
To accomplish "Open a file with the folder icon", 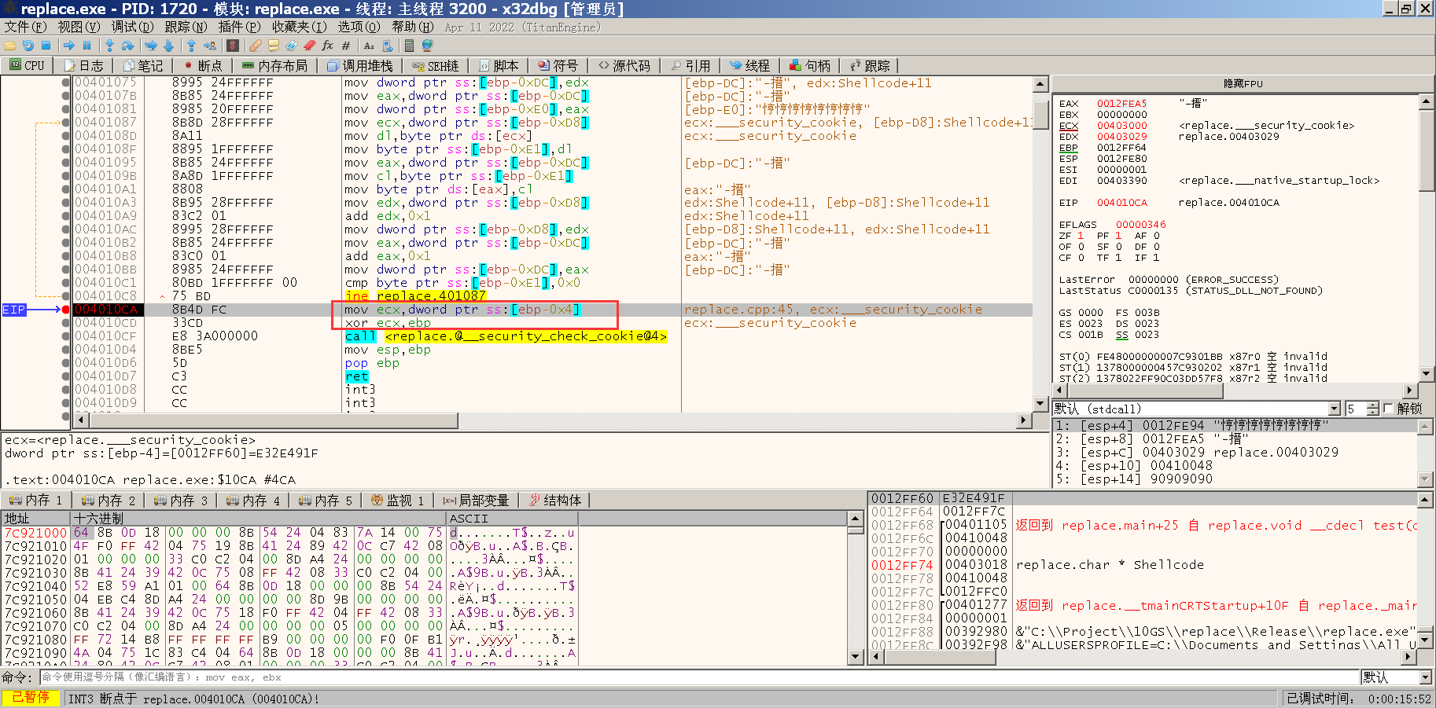I will [9, 45].
